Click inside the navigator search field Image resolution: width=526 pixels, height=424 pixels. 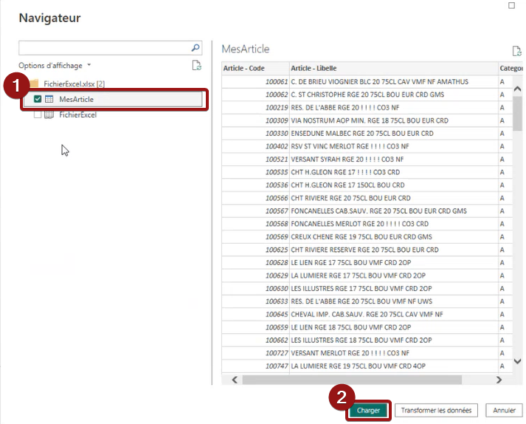[103, 48]
